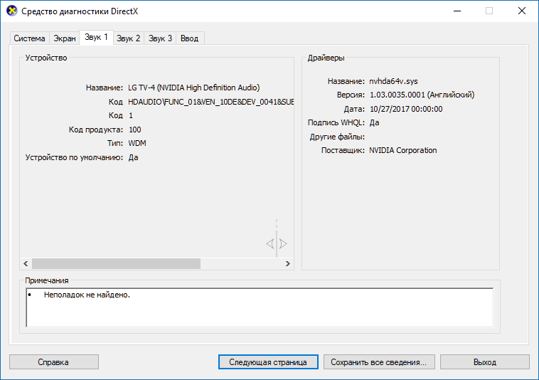Click the Примечания notes text box
Screen dimensions: 539x380
260,307
